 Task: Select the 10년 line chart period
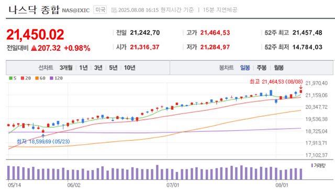(x=130, y=67)
